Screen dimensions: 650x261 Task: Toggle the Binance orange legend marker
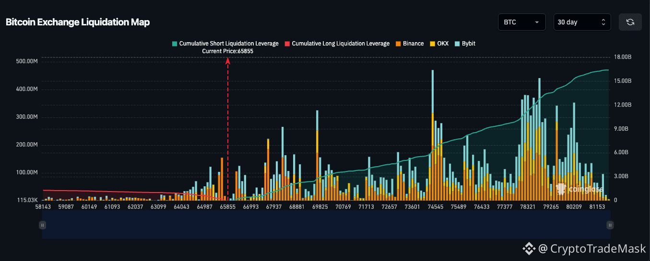pos(398,44)
